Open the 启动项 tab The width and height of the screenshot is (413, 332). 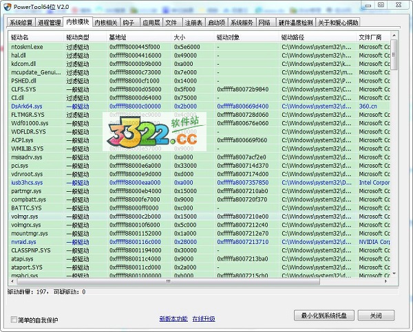tap(217, 23)
